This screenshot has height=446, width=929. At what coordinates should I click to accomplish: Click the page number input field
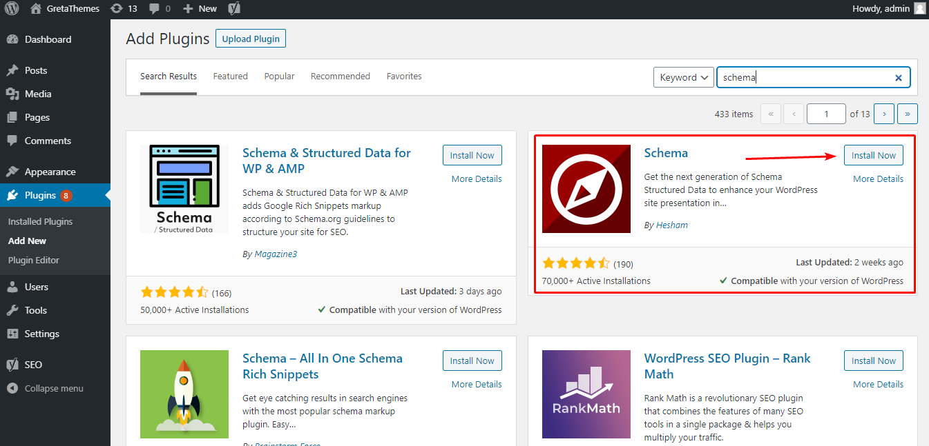(826, 113)
